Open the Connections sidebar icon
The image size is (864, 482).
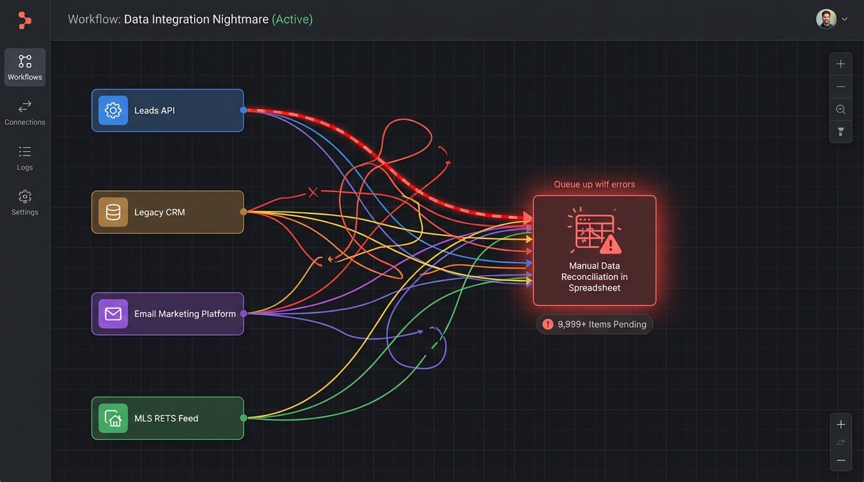(x=24, y=111)
